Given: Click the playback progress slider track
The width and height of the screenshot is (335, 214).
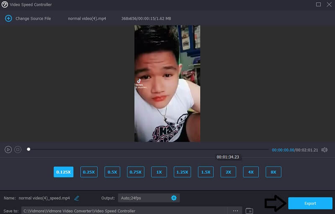Looking at the screenshot, I should tap(147, 149).
